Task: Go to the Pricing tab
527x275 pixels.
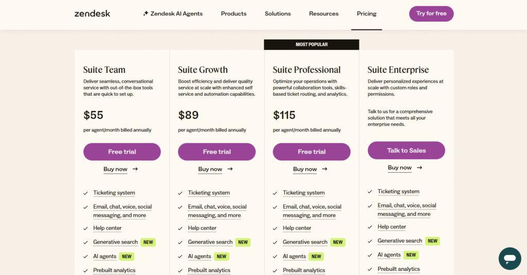Action: click(367, 14)
